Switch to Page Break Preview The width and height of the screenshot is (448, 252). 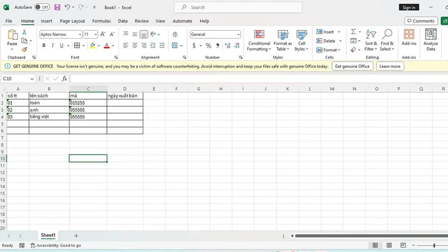(x=403, y=245)
